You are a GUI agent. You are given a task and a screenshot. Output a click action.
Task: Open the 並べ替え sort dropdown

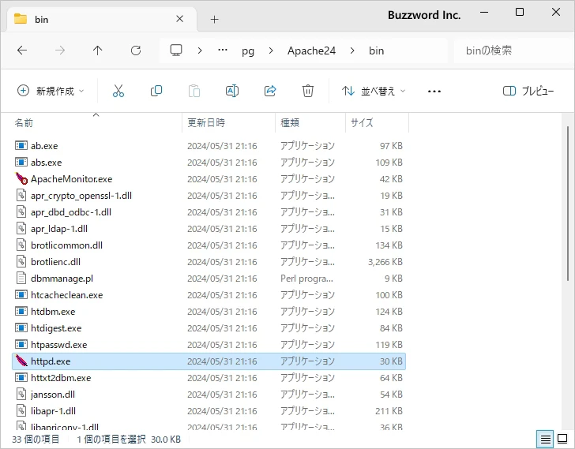(374, 91)
